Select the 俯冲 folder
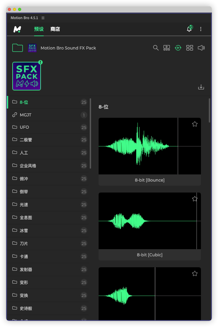218x327 pixels. [48, 179]
